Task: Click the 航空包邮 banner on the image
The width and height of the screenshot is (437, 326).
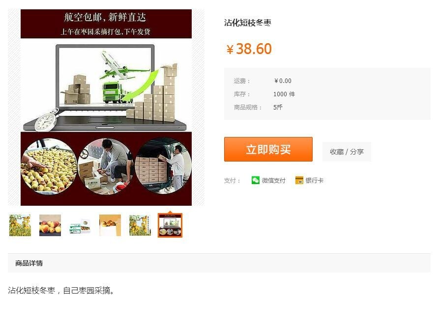Action: 106,24
